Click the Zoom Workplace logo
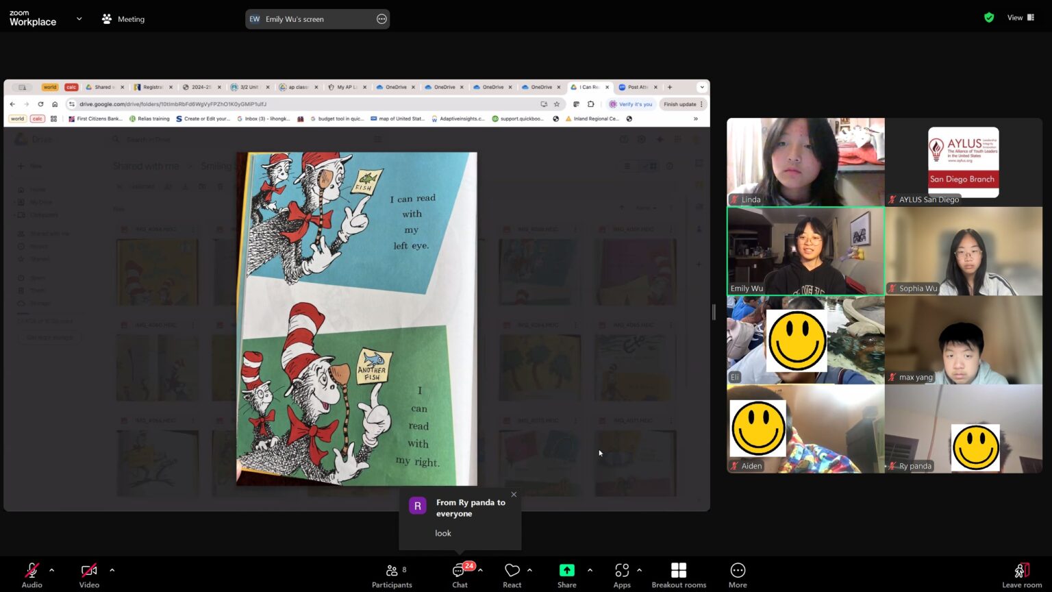The image size is (1052, 592). tap(33, 18)
